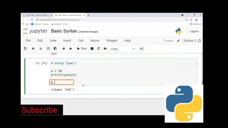Screen dimensions: 228x128
Task: Click the Python logo in header
Action: pyautogui.click(x=179, y=31)
